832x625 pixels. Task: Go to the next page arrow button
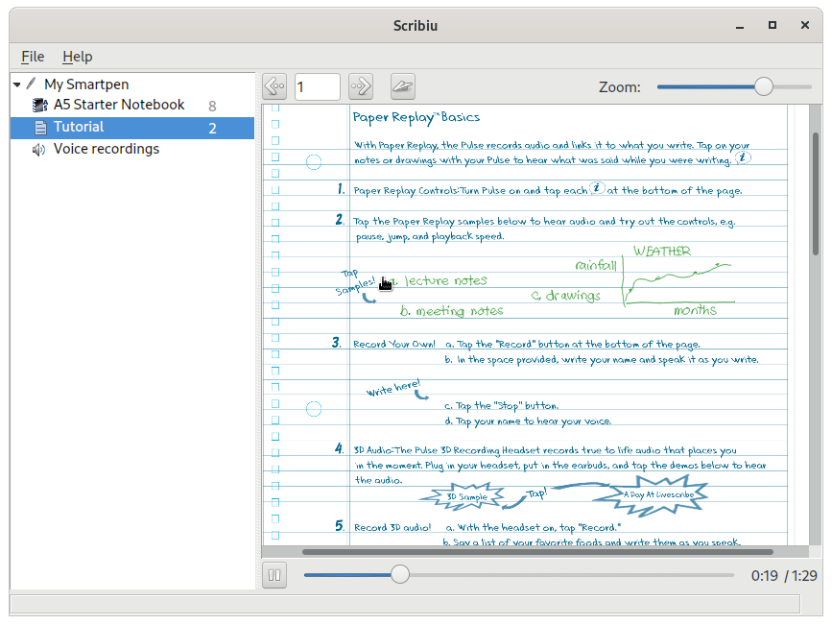[361, 86]
